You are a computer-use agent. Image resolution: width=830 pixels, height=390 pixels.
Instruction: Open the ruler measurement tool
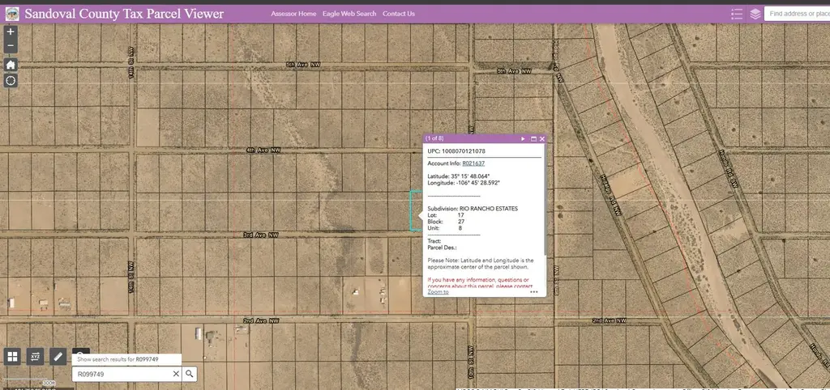[x=58, y=356]
